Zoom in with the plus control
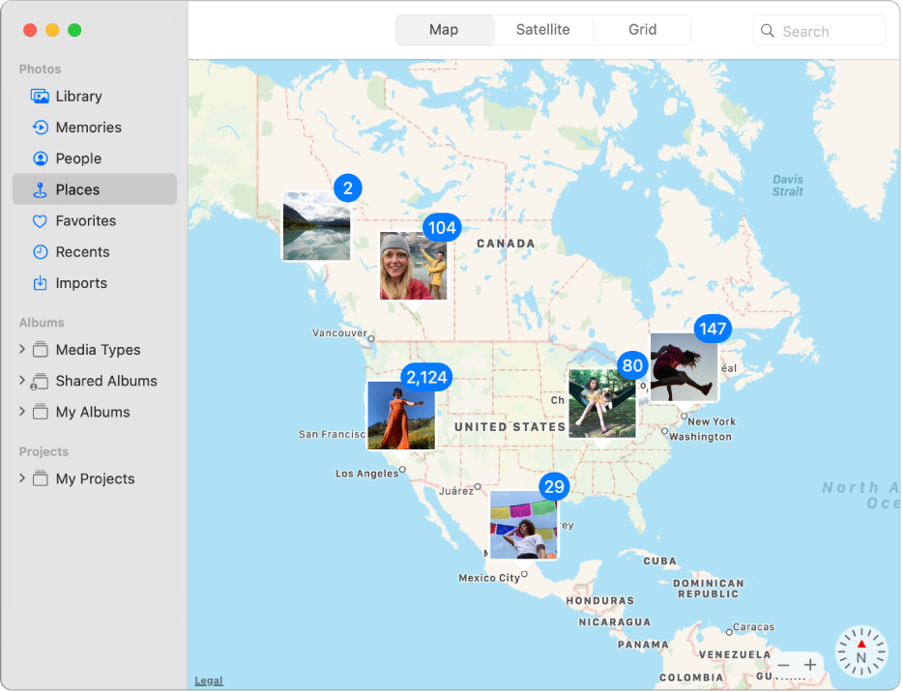The width and height of the screenshot is (903, 692). point(809,665)
